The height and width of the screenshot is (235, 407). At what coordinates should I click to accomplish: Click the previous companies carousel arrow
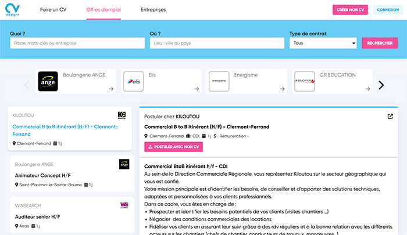point(27,85)
